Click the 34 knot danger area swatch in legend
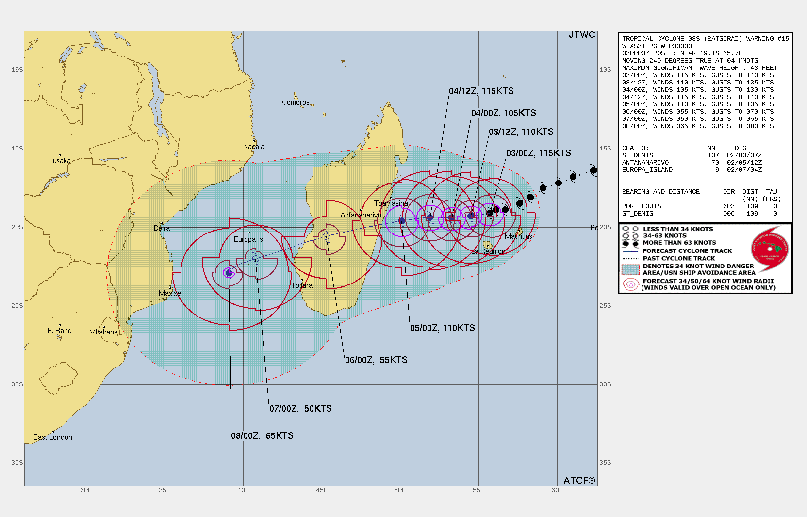This screenshot has width=807, height=517. (x=631, y=269)
